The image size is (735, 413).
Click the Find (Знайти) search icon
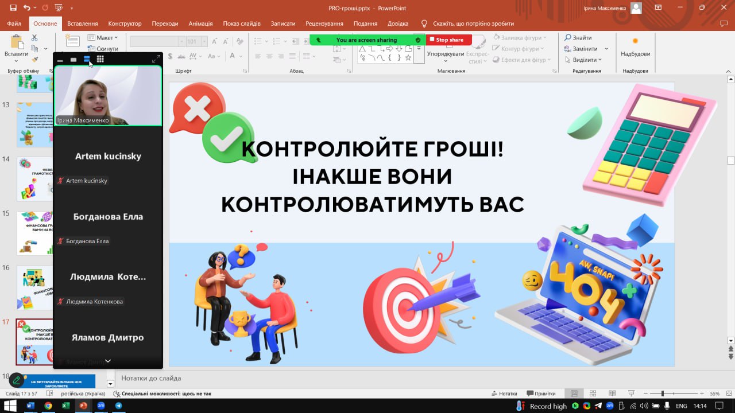pos(568,38)
